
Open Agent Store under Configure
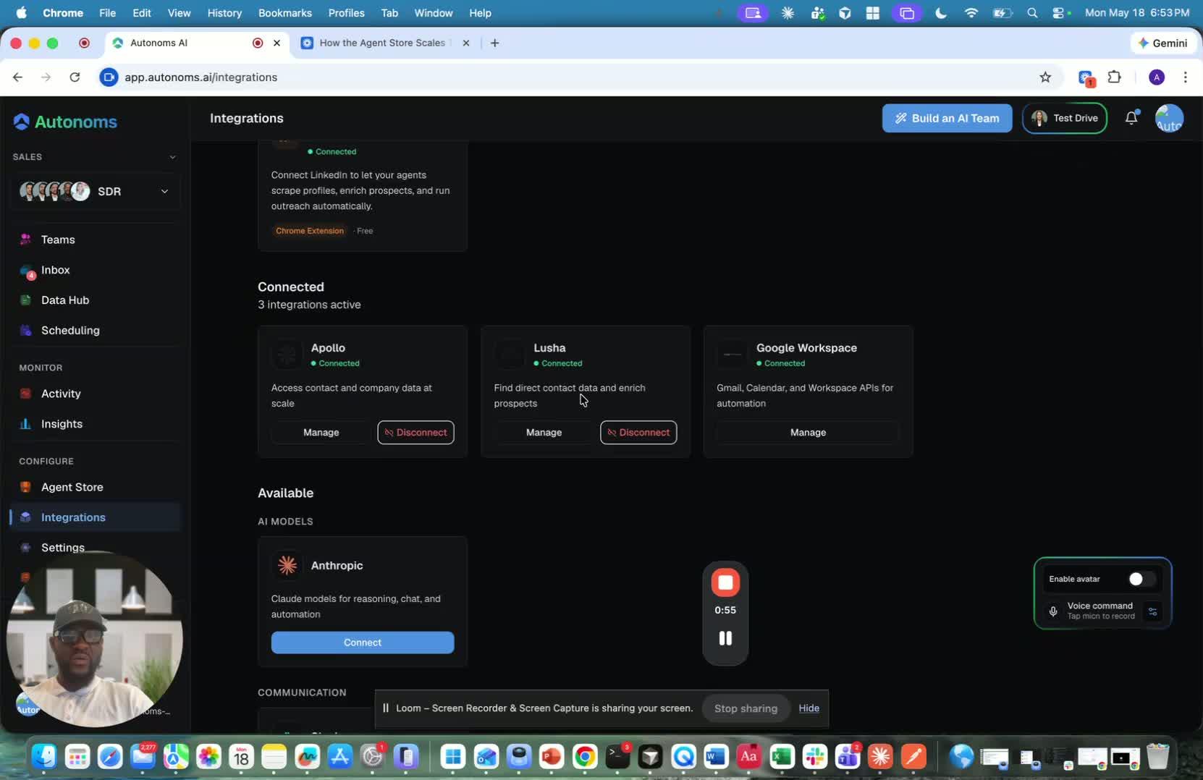(72, 487)
